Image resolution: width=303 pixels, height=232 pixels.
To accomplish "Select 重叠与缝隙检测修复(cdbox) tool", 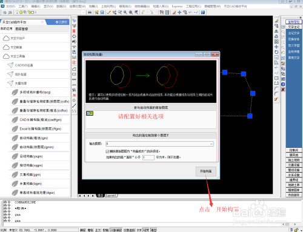I will (x=40, y=110).
